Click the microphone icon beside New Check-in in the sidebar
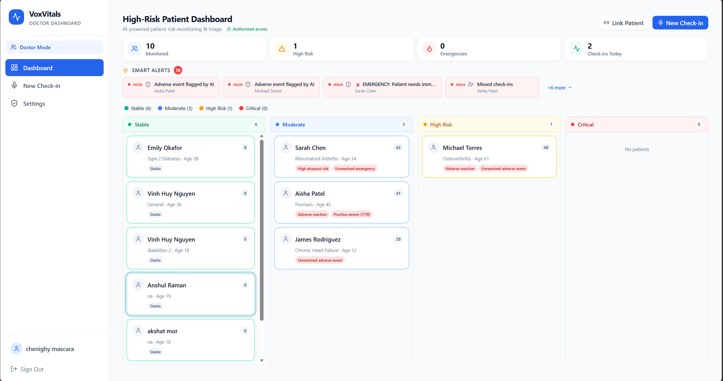Screen dimensions: 723x381 (x=14, y=85)
